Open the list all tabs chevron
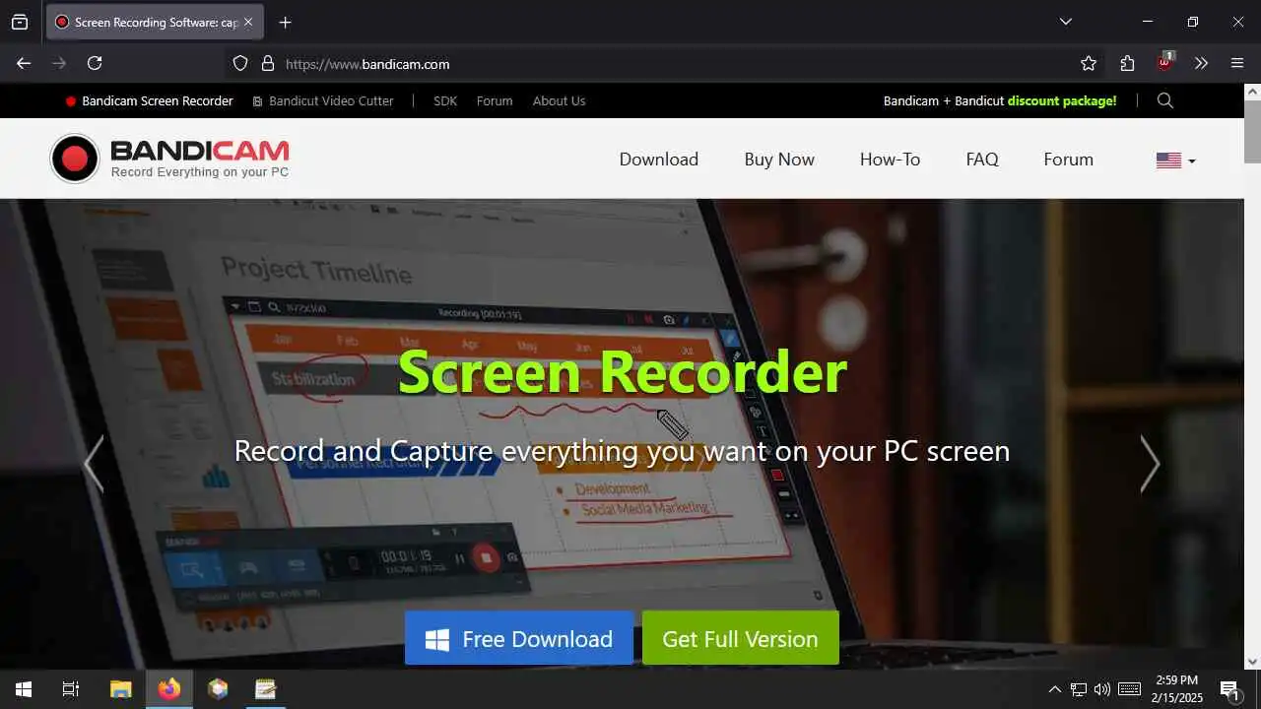Screen dimensions: 1261x709 (x=1065, y=22)
